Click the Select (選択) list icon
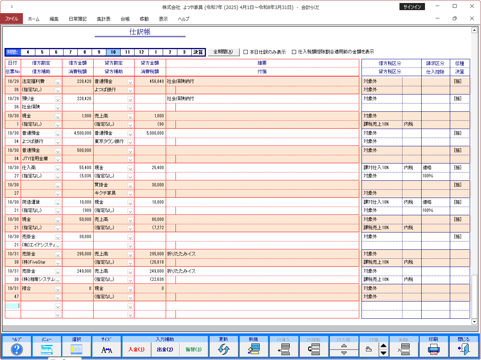Image resolution: width=481 pixels, height=360 pixels. point(76,349)
